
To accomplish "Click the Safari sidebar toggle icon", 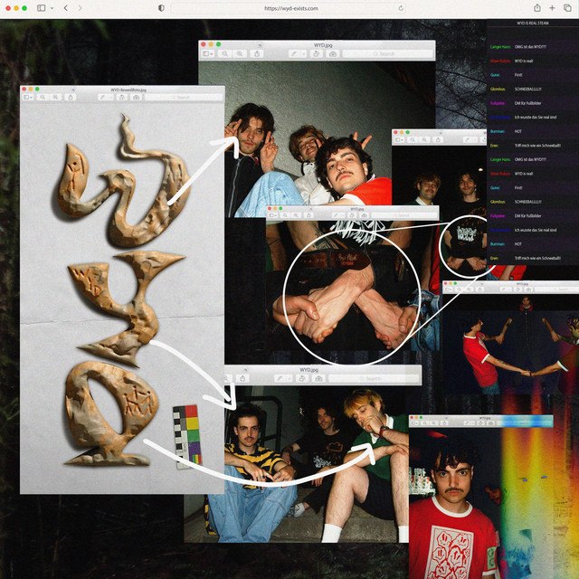I will (41, 7).
